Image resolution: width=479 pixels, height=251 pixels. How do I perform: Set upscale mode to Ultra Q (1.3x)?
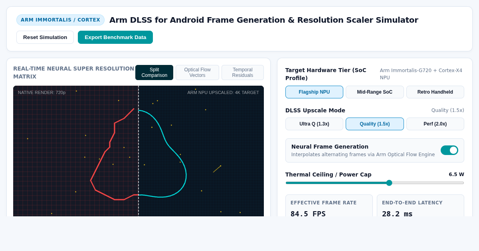[314, 124]
